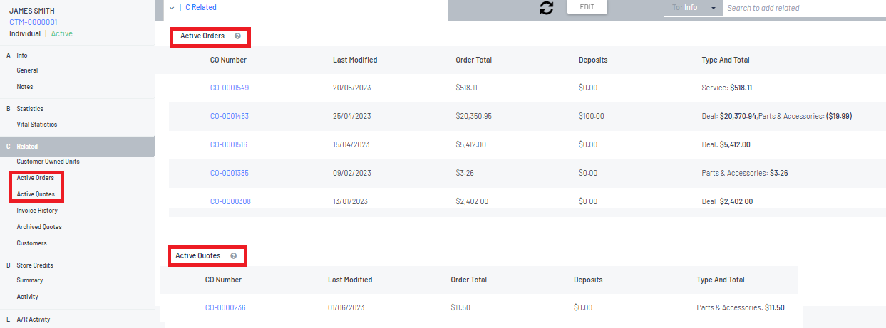Go to Invoice History in sidebar
The width and height of the screenshot is (886, 328).
pyautogui.click(x=37, y=211)
